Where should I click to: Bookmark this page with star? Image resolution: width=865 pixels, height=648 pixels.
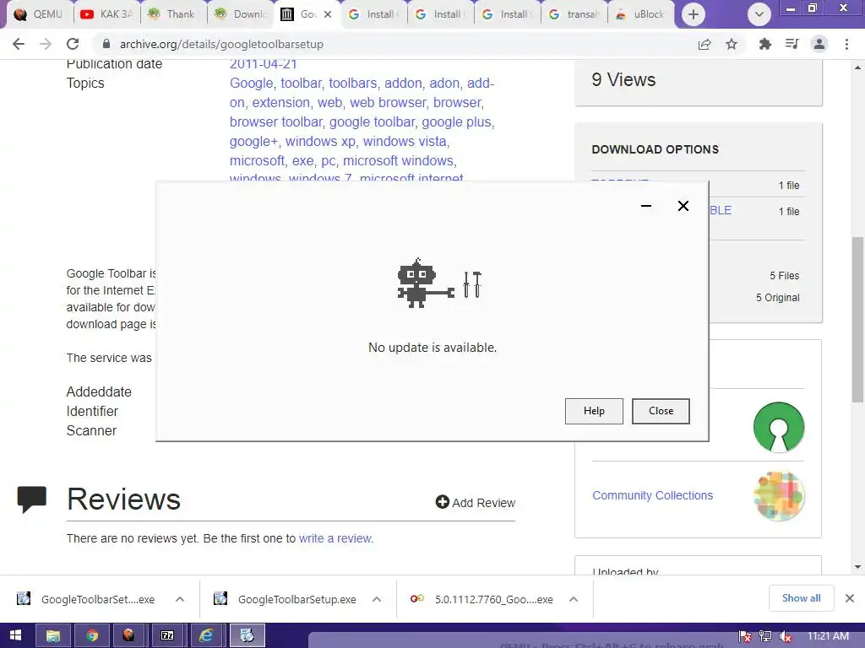point(732,44)
